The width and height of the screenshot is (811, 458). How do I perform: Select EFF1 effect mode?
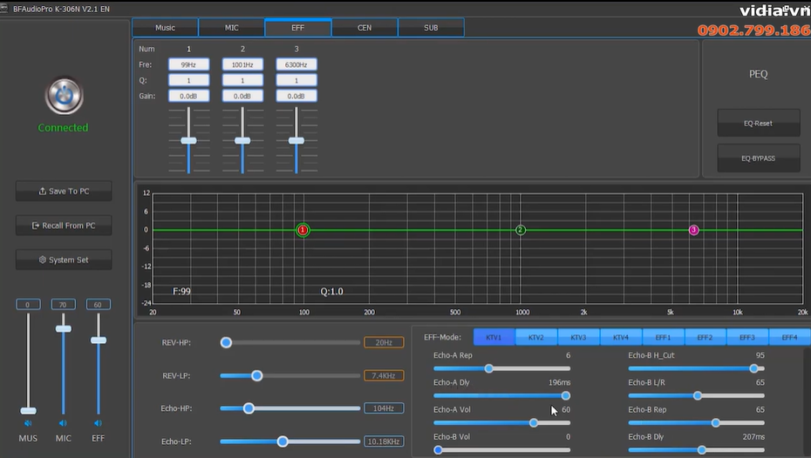point(663,337)
